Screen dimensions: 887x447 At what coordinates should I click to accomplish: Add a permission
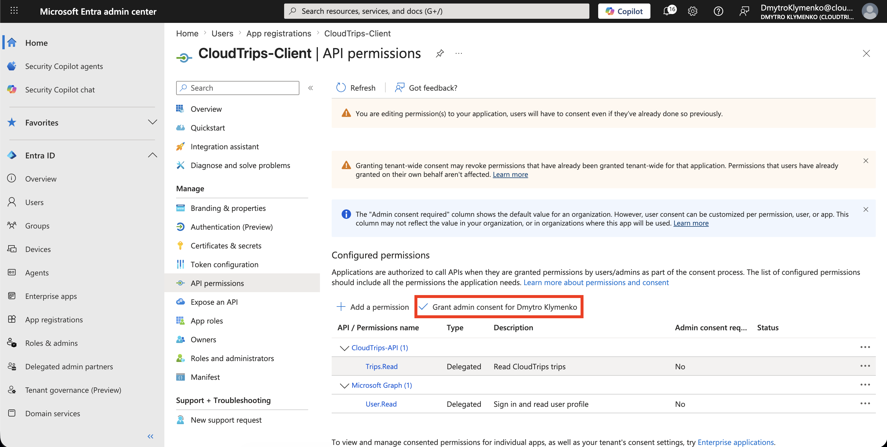(372, 307)
